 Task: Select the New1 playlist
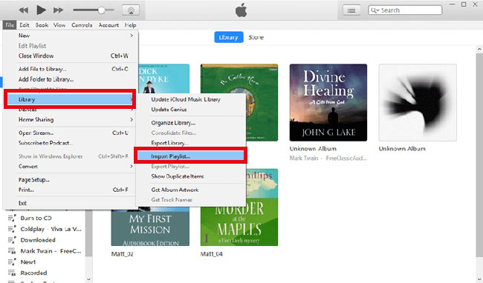pos(28,262)
